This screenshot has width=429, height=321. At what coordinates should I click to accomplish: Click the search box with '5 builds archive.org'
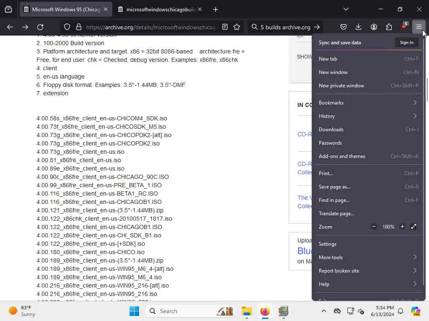(x=285, y=27)
